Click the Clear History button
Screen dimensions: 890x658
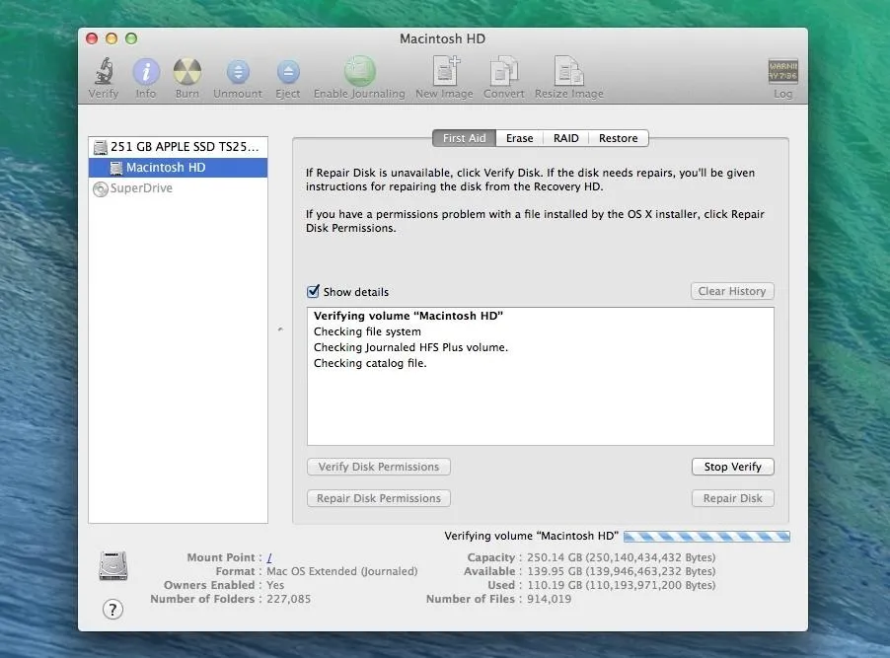(x=732, y=291)
